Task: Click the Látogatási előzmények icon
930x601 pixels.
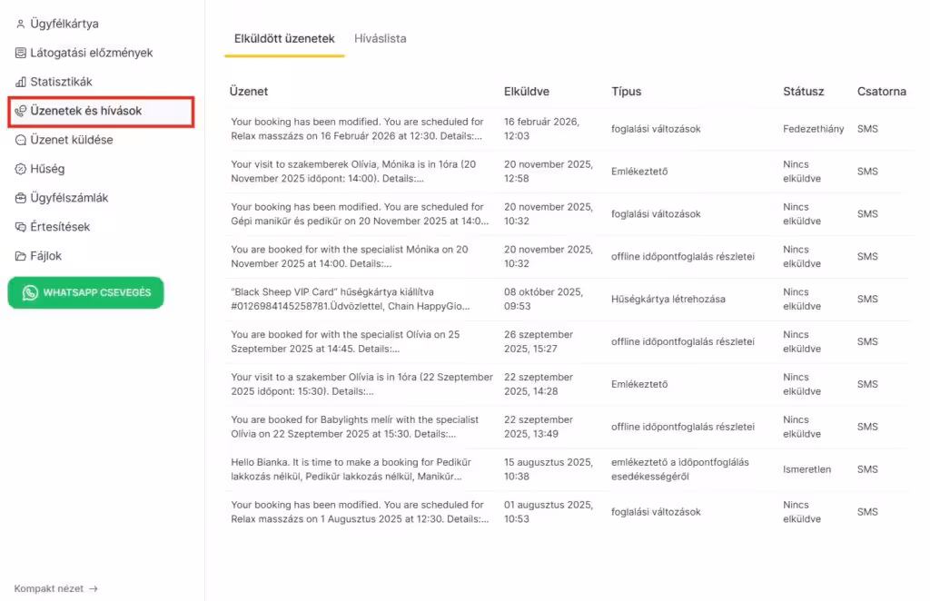Action: 21,53
